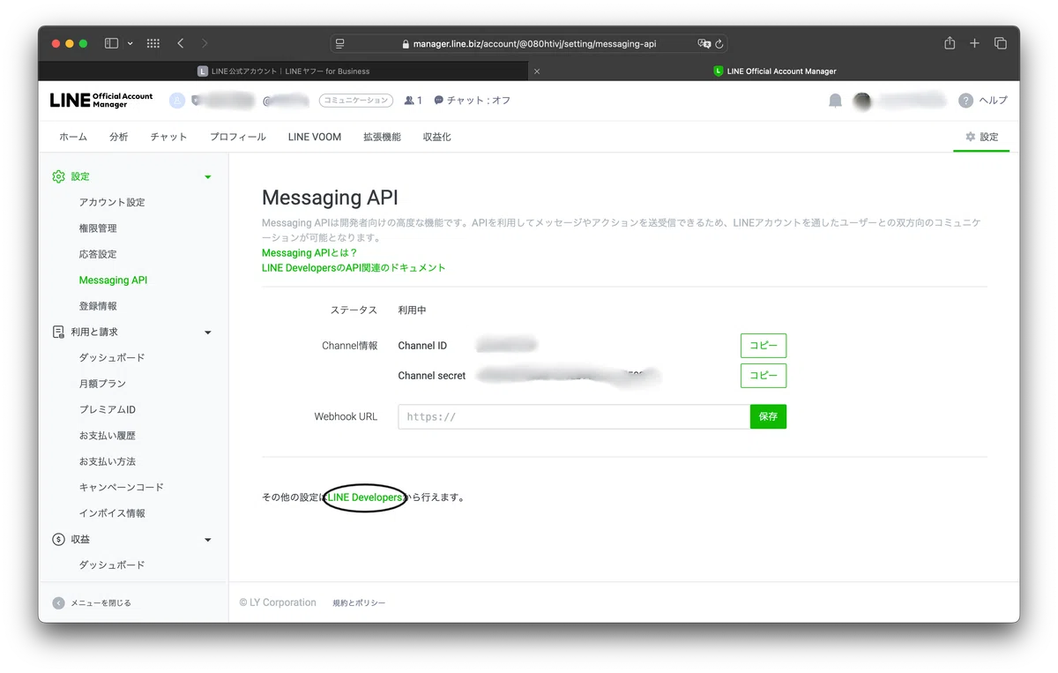Open the ホーム tab

[x=73, y=137]
